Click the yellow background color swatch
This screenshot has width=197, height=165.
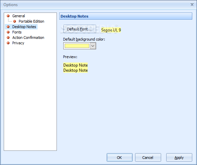pyautogui.click(x=77, y=46)
